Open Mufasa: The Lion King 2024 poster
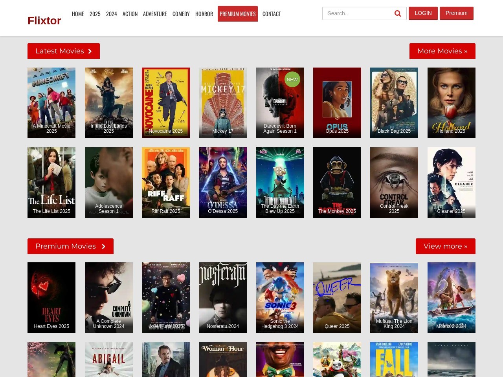Screen dimensions: 503x377 394,298
